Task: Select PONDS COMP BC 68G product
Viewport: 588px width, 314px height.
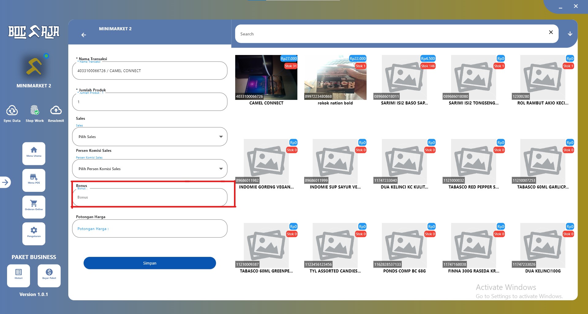Action: pyautogui.click(x=404, y=245)
